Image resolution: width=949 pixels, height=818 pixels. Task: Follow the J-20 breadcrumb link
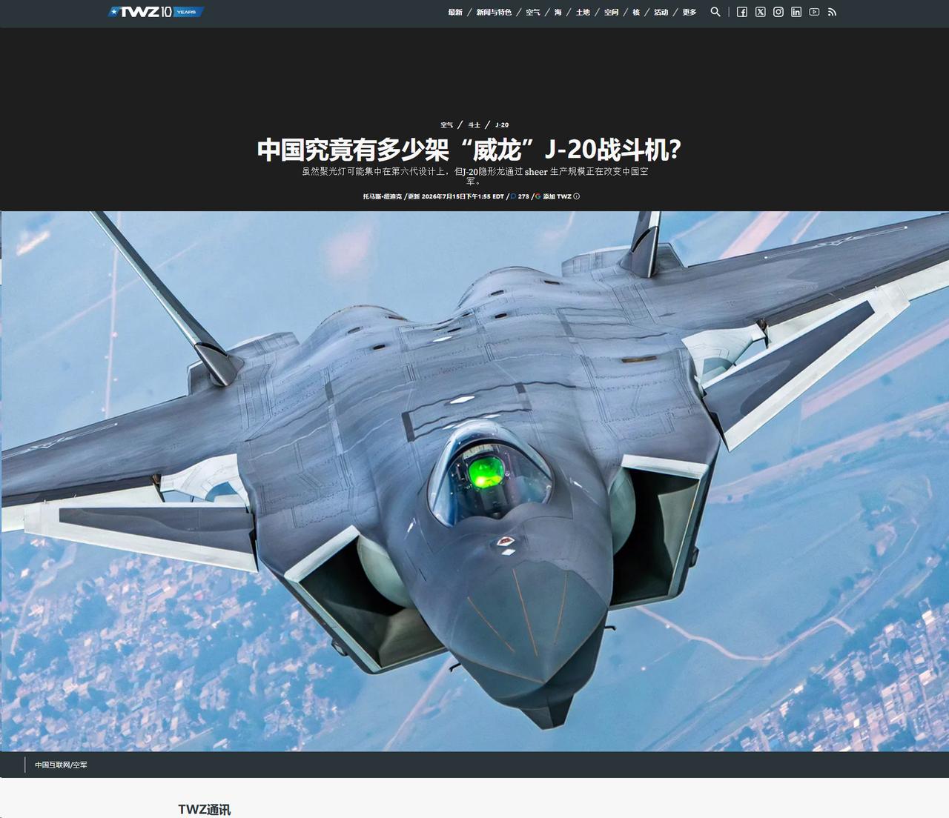pos(502,125)
